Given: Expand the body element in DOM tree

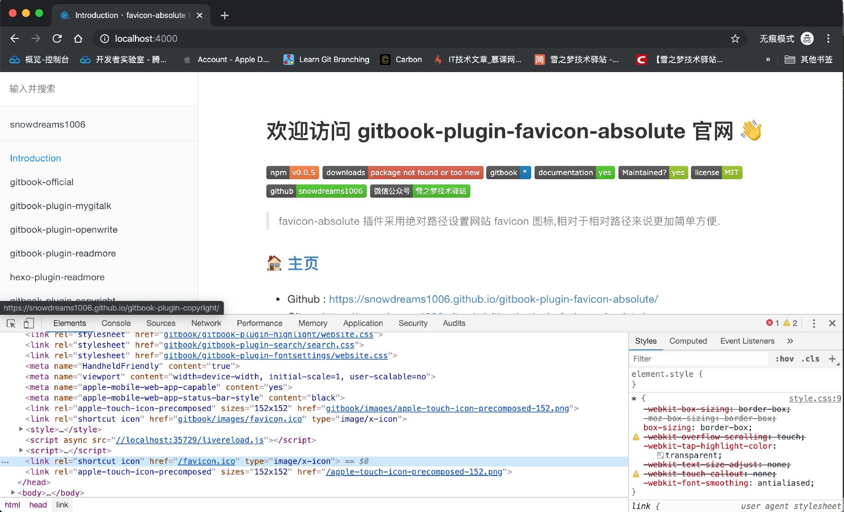Looking at the screenshot, I should point(13,493).
